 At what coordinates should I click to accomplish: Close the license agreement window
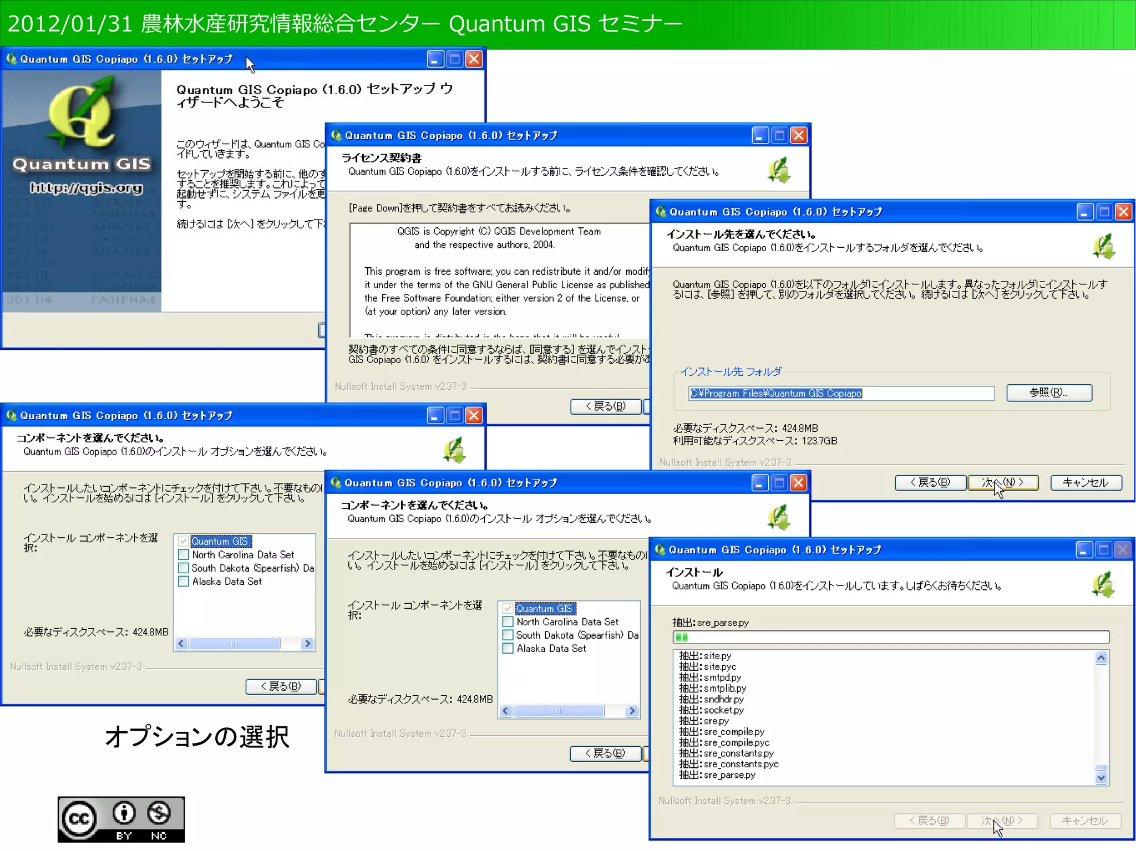(x=799, y=135)
